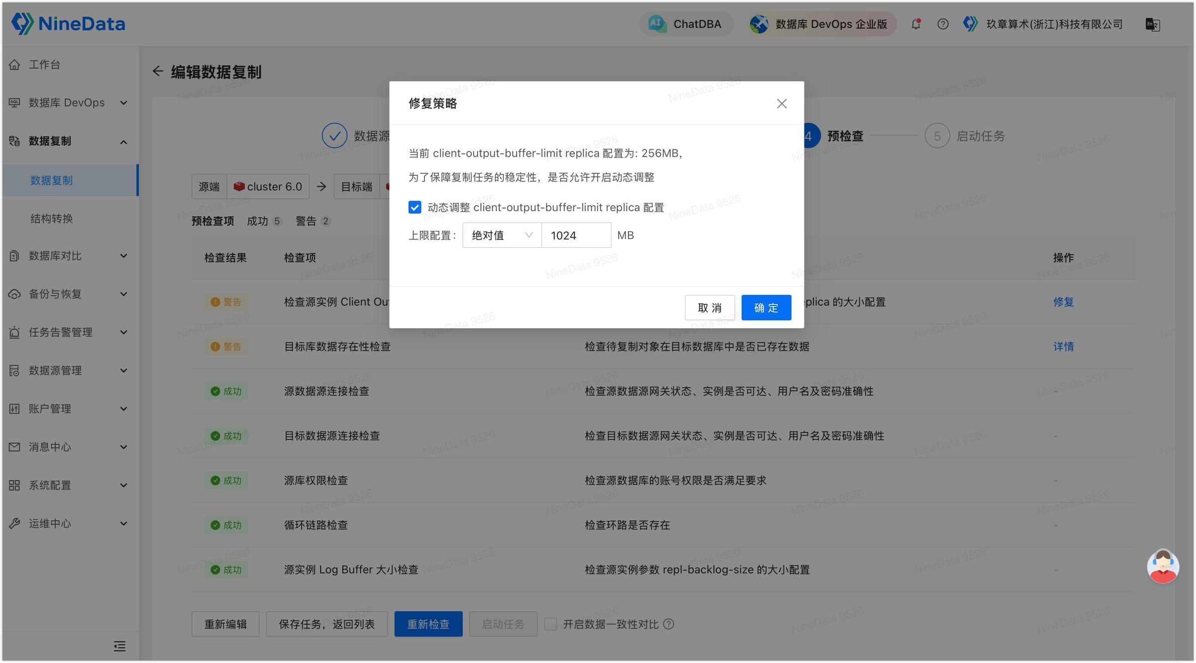Toggle 开启数据一致性对比 checkbox

[x=551, y=624]
